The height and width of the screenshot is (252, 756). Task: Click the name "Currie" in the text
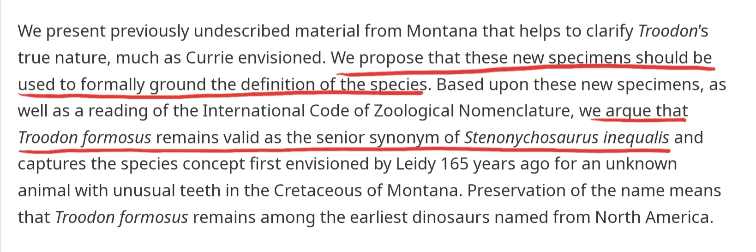pos(209,58)
